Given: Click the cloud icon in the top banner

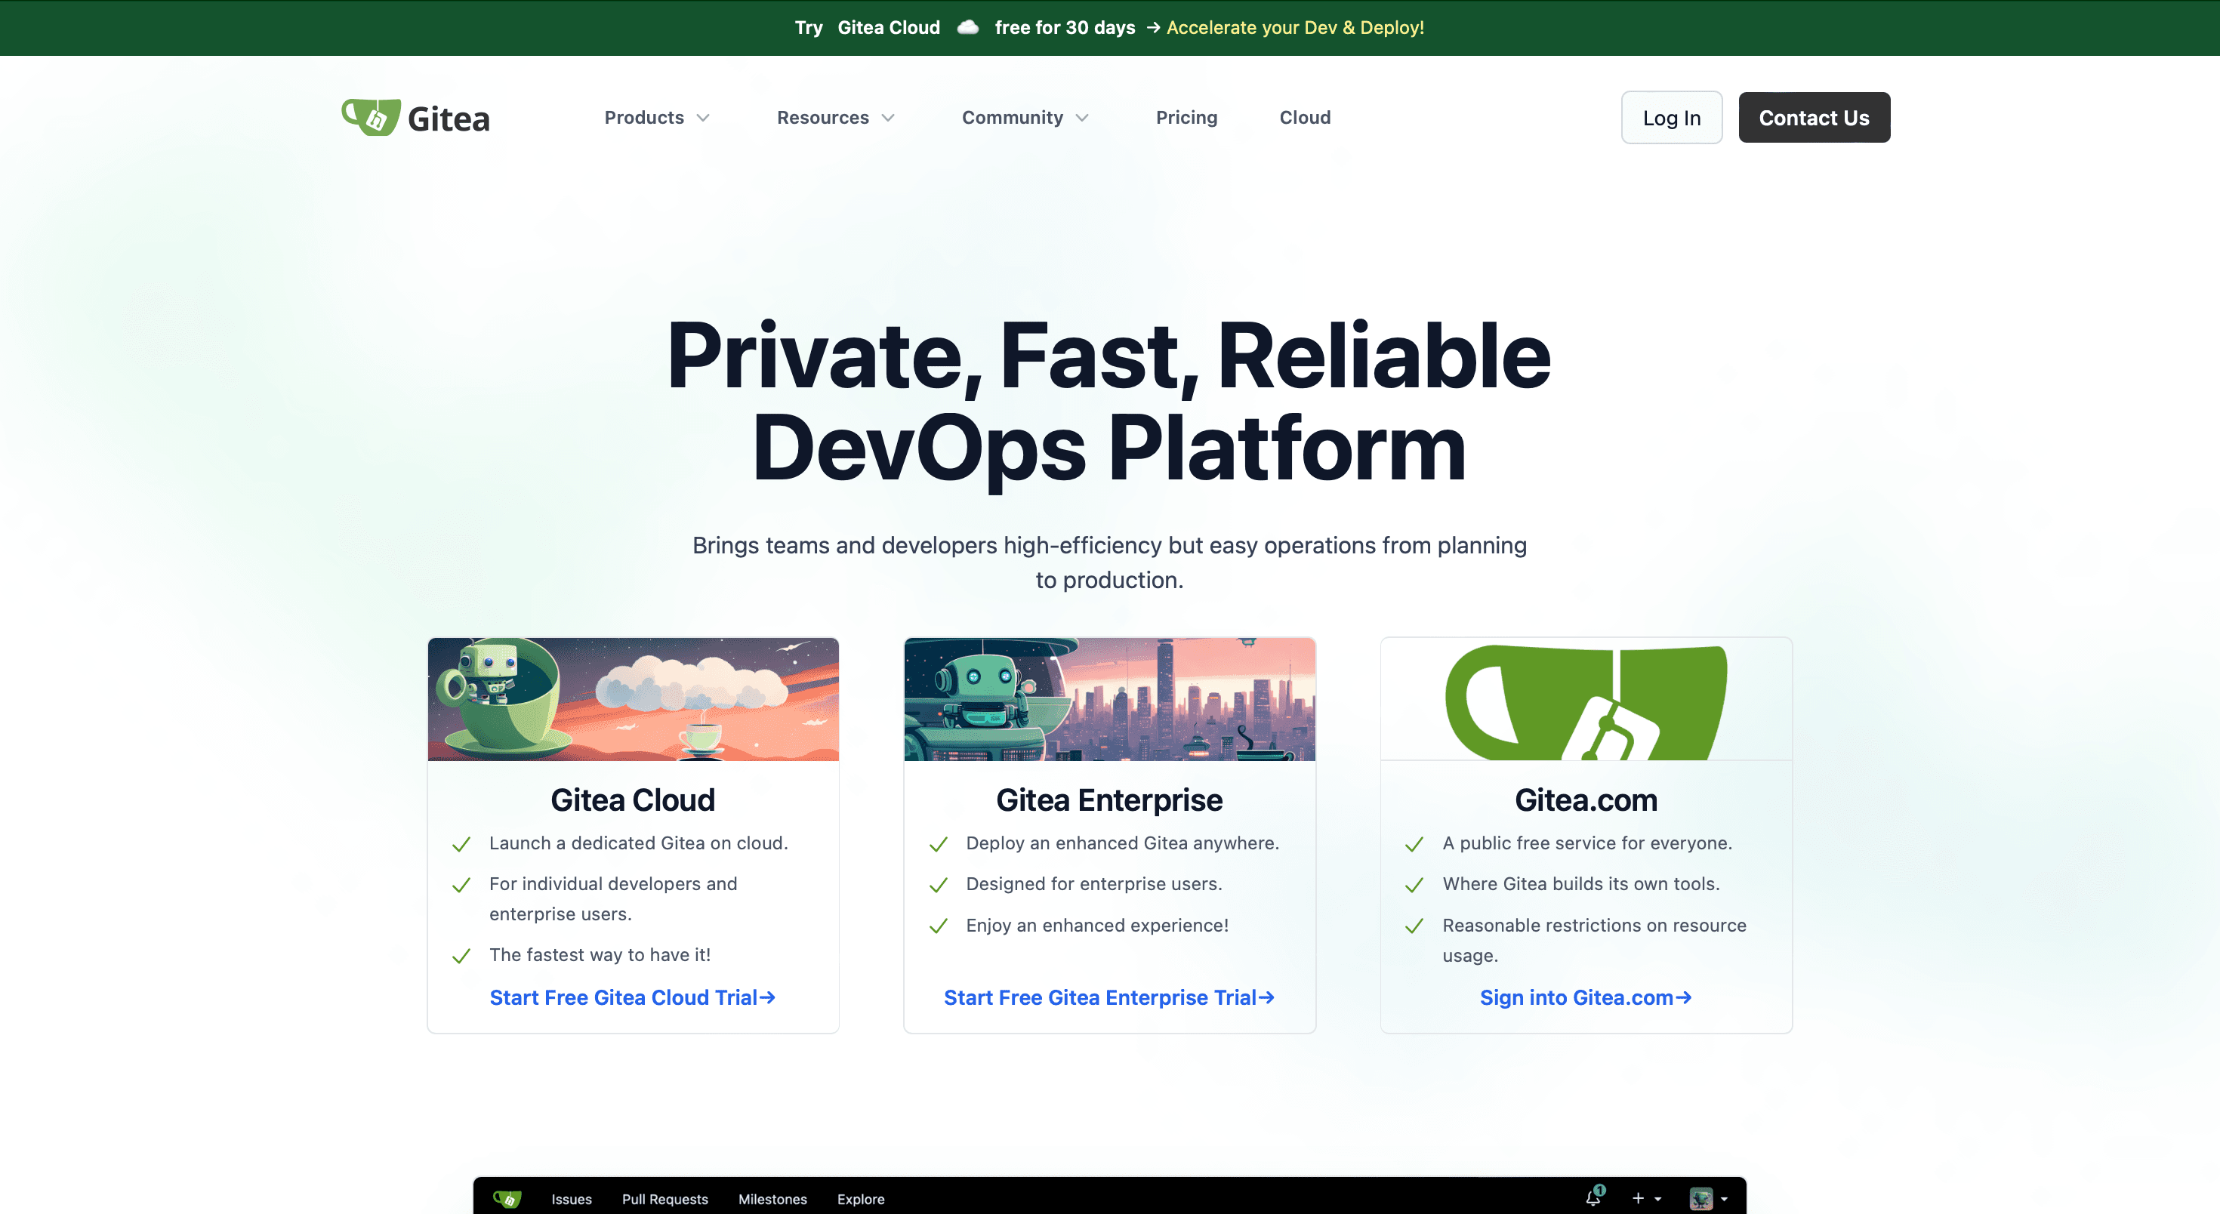Looking at the screenshot, I should (968, 28).
